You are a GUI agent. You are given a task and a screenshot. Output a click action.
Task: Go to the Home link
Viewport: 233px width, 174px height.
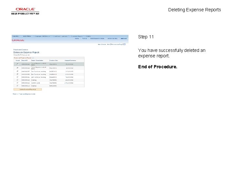pyautogui.click(x=77, y=38)
